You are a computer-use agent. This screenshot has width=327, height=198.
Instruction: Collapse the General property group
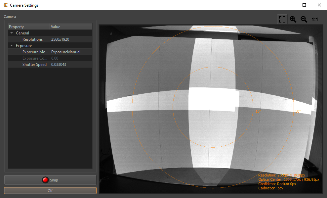[12, 33]
